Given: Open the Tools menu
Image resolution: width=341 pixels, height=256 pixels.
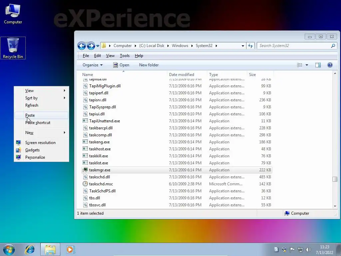Looking at the screenshot, I should click(x=125, y=56).
